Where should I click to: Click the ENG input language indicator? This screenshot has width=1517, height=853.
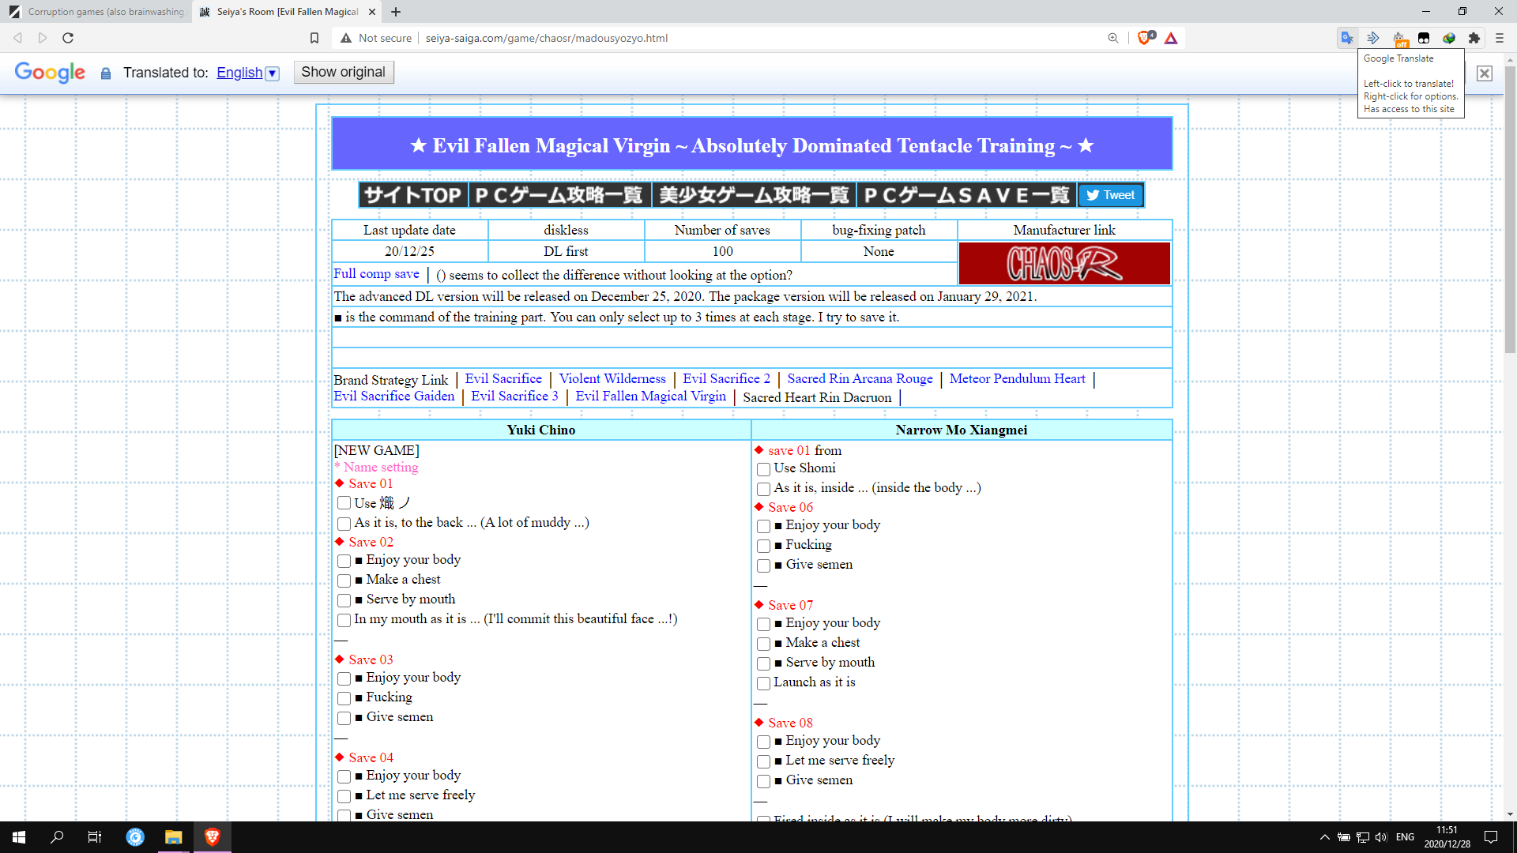(x=1405, y=837)
